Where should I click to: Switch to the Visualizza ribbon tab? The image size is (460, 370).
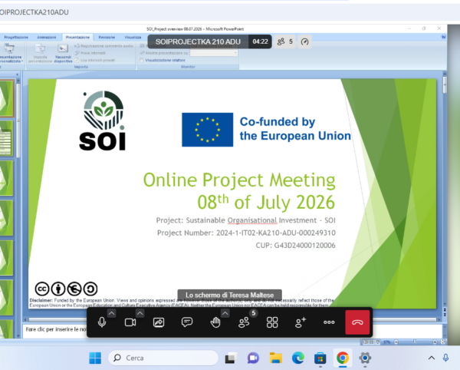tap(133, 38)
